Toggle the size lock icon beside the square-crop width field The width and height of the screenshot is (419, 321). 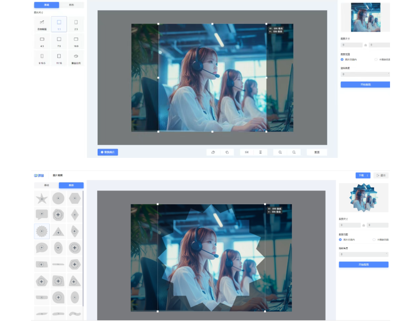366,45
